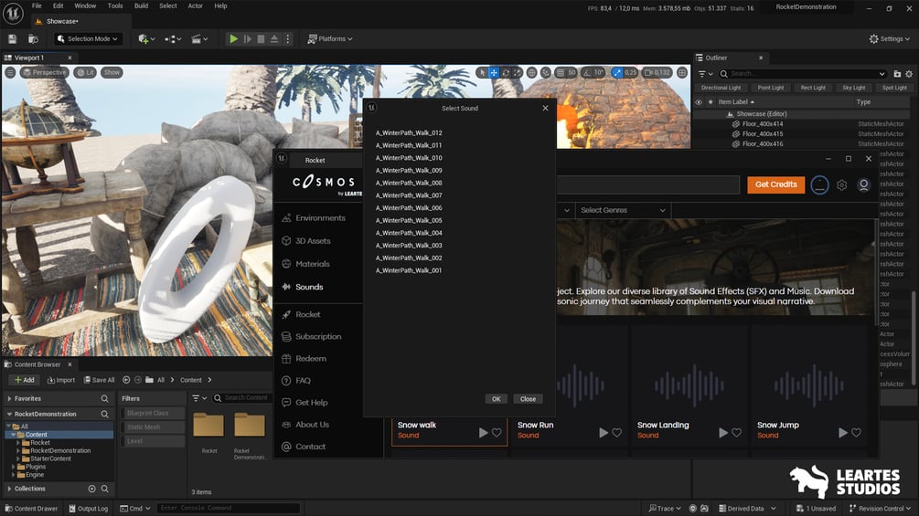Screen dimensions: 919x516
Task: Open the Build menu
Action: (141, 5)
